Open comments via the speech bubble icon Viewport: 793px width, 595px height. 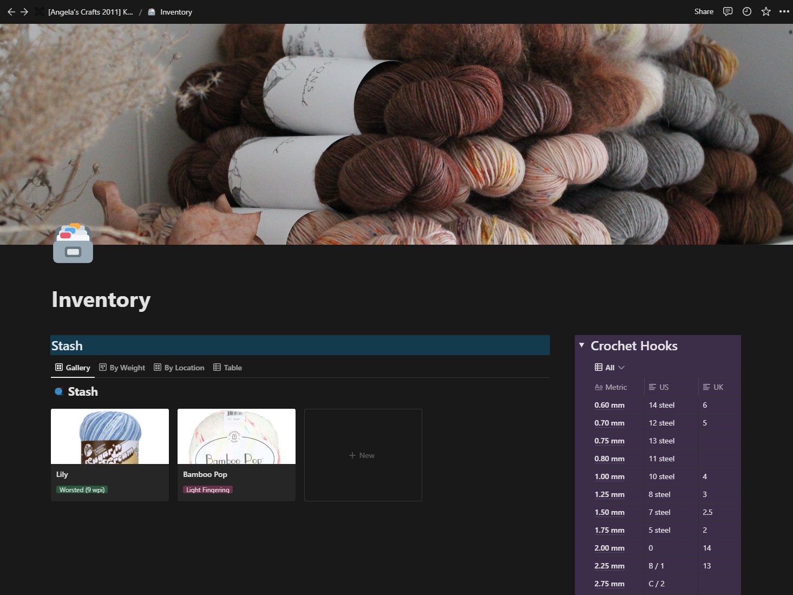point(728,11)
